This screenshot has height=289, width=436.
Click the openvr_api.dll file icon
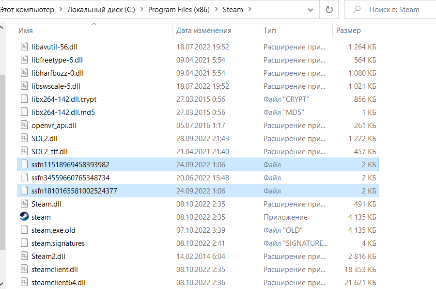tap(24, 125)
